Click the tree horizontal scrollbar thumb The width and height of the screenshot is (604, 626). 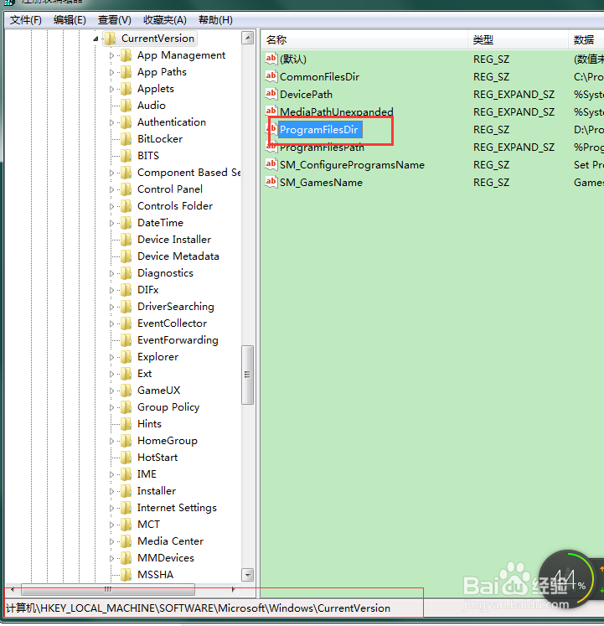point(108,589)
